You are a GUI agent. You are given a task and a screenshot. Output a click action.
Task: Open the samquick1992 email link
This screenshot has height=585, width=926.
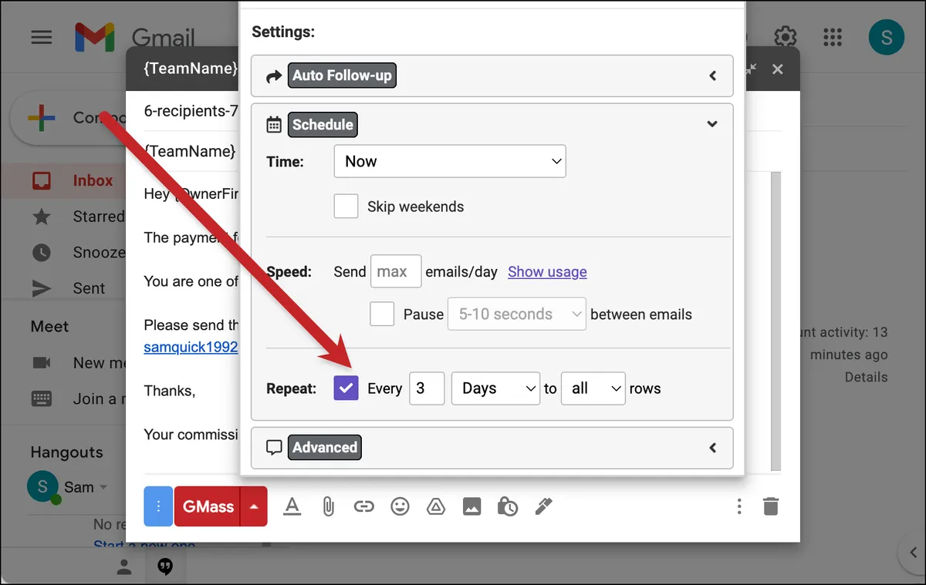[x=191, y=347]
